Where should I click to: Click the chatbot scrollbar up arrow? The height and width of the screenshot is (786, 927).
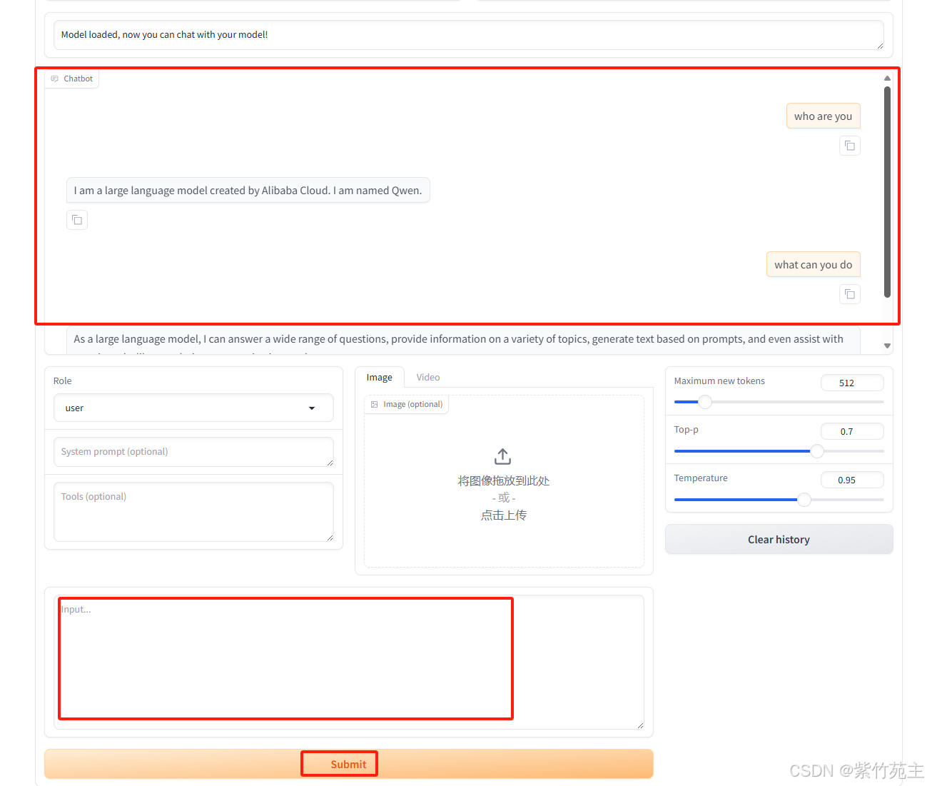pyautogui.click(x=887, y=78)
